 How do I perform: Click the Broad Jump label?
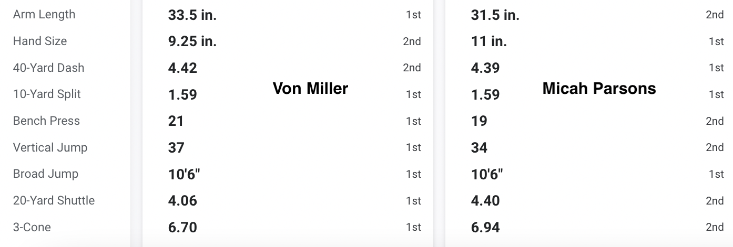click(x=46, y=174)
